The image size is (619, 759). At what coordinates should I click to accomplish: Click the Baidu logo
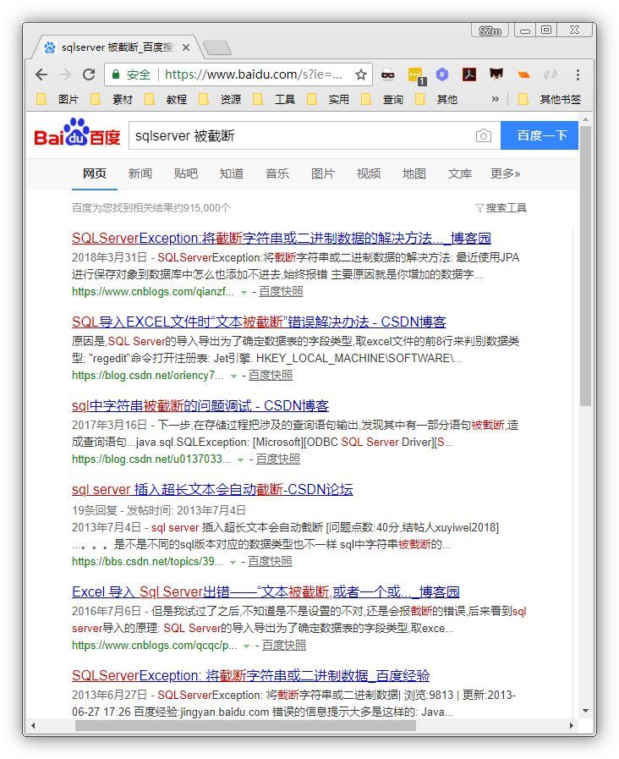76,133
